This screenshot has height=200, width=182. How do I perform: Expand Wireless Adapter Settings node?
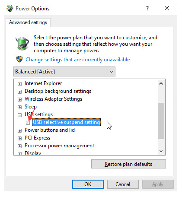pyautogui.click(x=19, y=99)
